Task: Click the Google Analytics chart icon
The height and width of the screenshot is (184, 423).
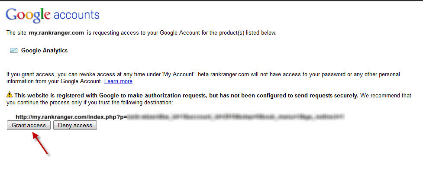Action: point(14,50)
